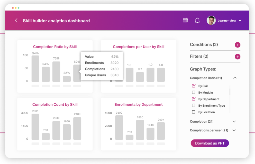The height and width of the screenshot is (164, 255).
Task: Uncheck the By Department checkbox
Action: pyautogui.click(x=194, y=99)
